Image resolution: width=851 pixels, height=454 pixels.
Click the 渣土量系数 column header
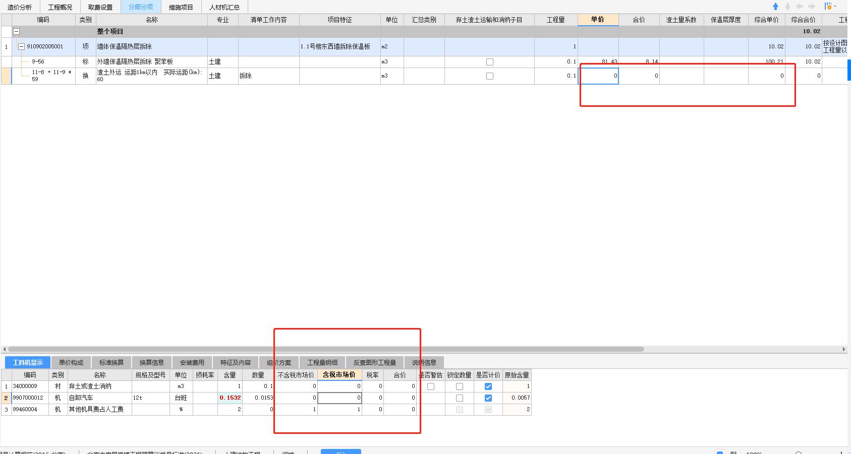pos(681,20)
